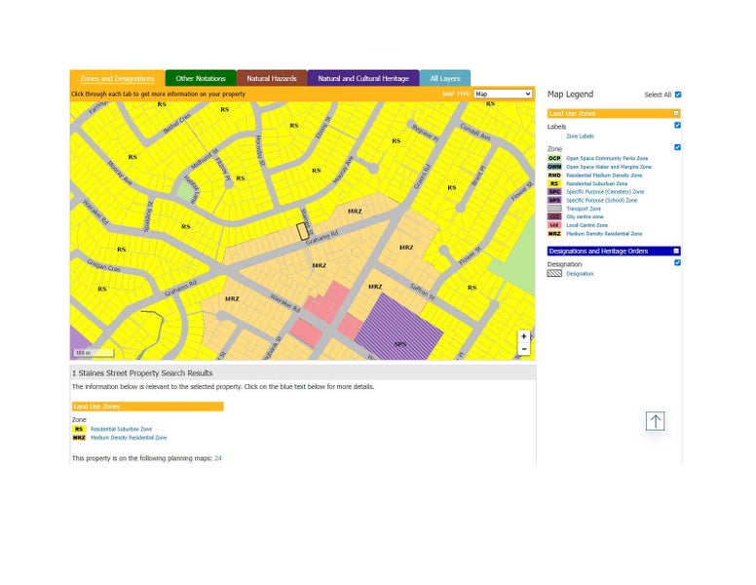Open the Natural Hazards tab

point(272,78)
